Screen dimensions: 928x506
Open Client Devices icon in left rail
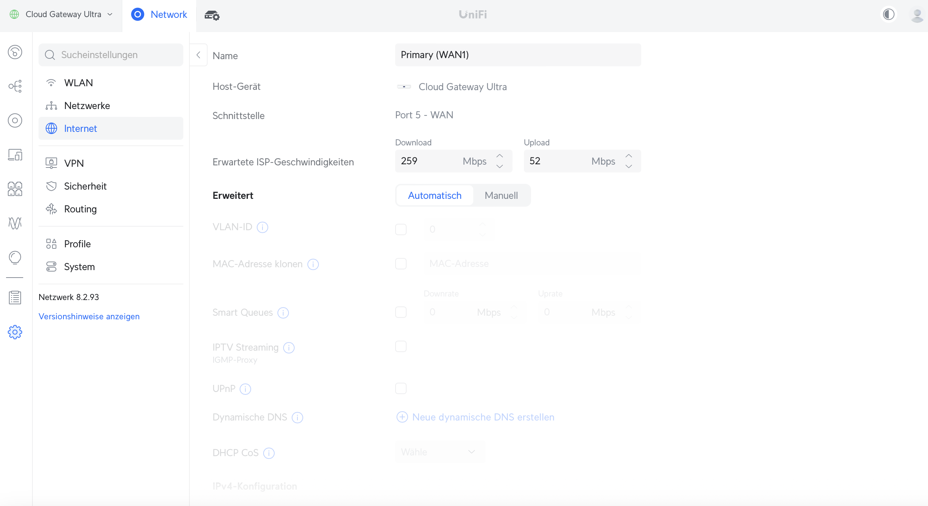coord(15,155)
